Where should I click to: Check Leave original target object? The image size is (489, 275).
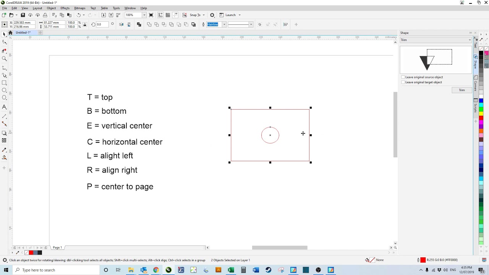click(403, 82)
